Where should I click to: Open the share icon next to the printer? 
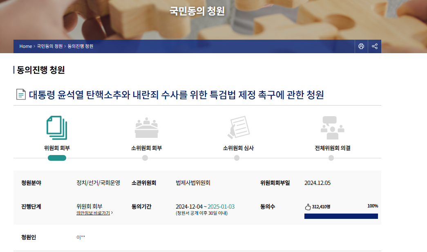coord(374,46)
